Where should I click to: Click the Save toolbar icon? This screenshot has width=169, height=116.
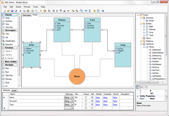(12, 11)
